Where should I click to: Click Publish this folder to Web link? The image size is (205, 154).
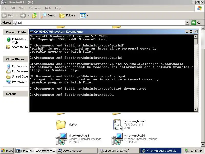pyautogui.click(x=20, y=41)
